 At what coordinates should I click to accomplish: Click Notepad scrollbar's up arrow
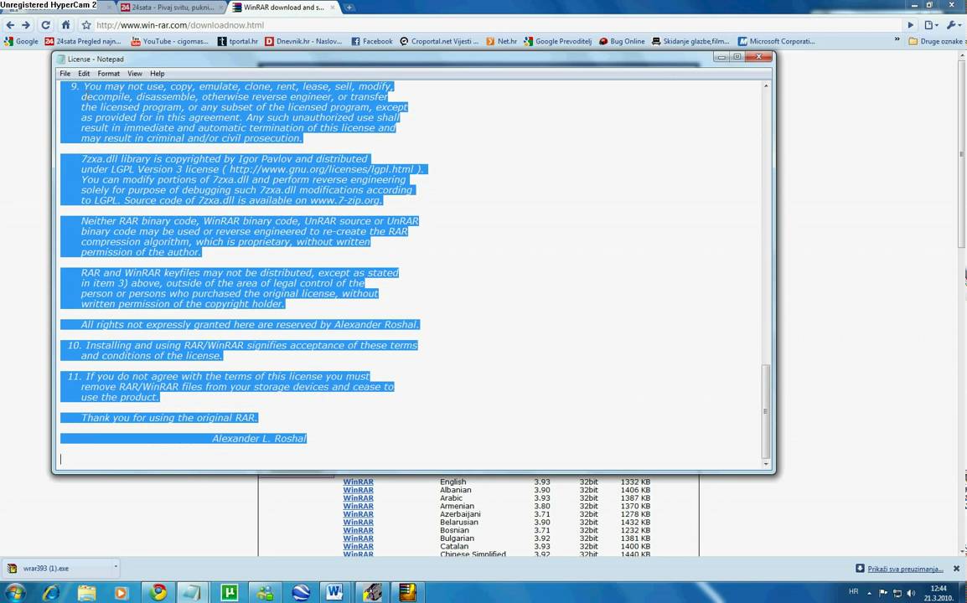(x=766, y=85)
